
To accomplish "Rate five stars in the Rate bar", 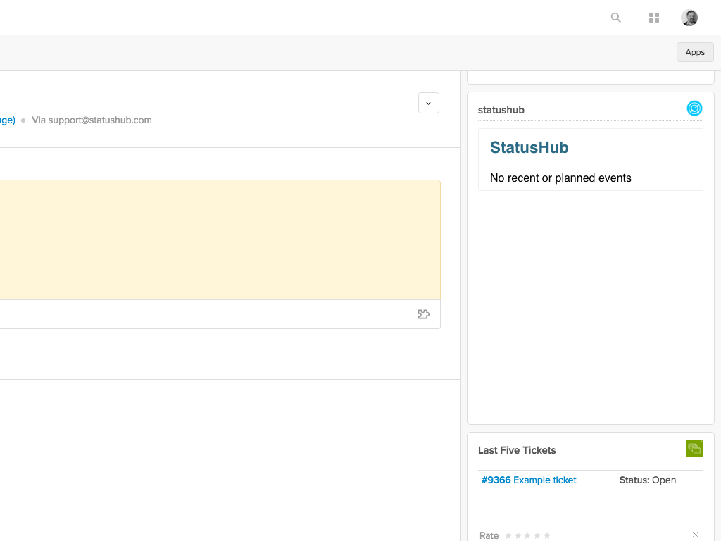I will (x=547, y=536).
